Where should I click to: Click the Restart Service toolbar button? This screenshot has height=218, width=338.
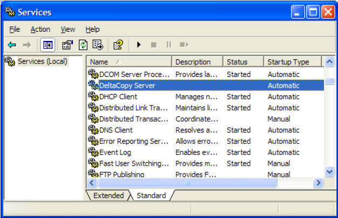pyautogui.click(x=184, y=45)
